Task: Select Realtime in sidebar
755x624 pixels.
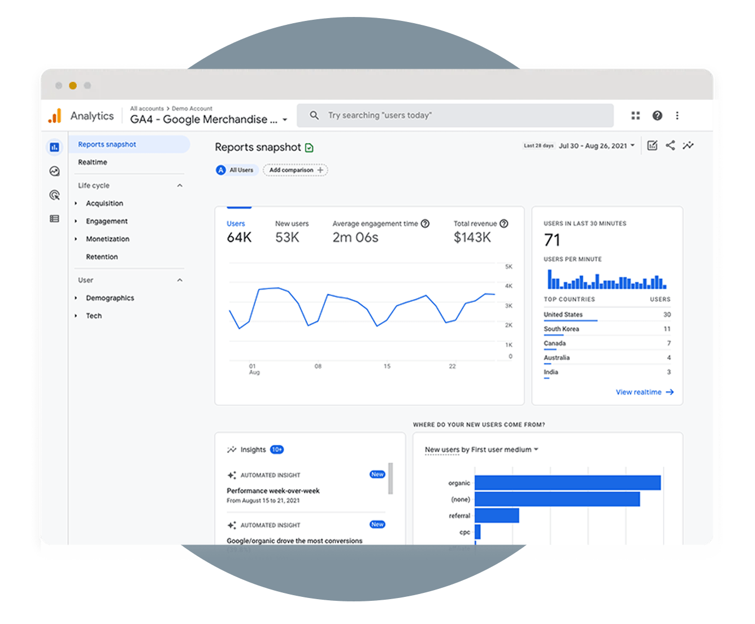Action: coord(93,162)
